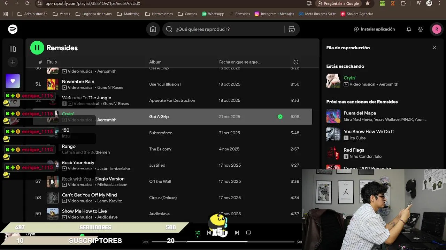Open the Browse/Explore icon in search bar
Image resolution: width=446 pixels, height=250 pixels.
tap(292, 29)
